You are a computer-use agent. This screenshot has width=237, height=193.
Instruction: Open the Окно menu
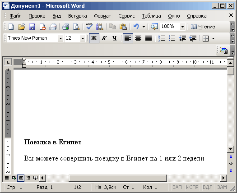click(174, 16)
